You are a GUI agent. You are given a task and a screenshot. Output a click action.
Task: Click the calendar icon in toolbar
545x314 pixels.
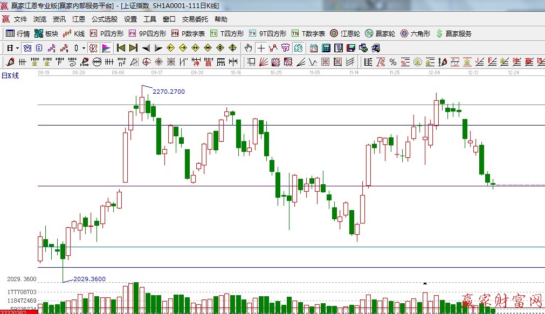tap(313, 48)
